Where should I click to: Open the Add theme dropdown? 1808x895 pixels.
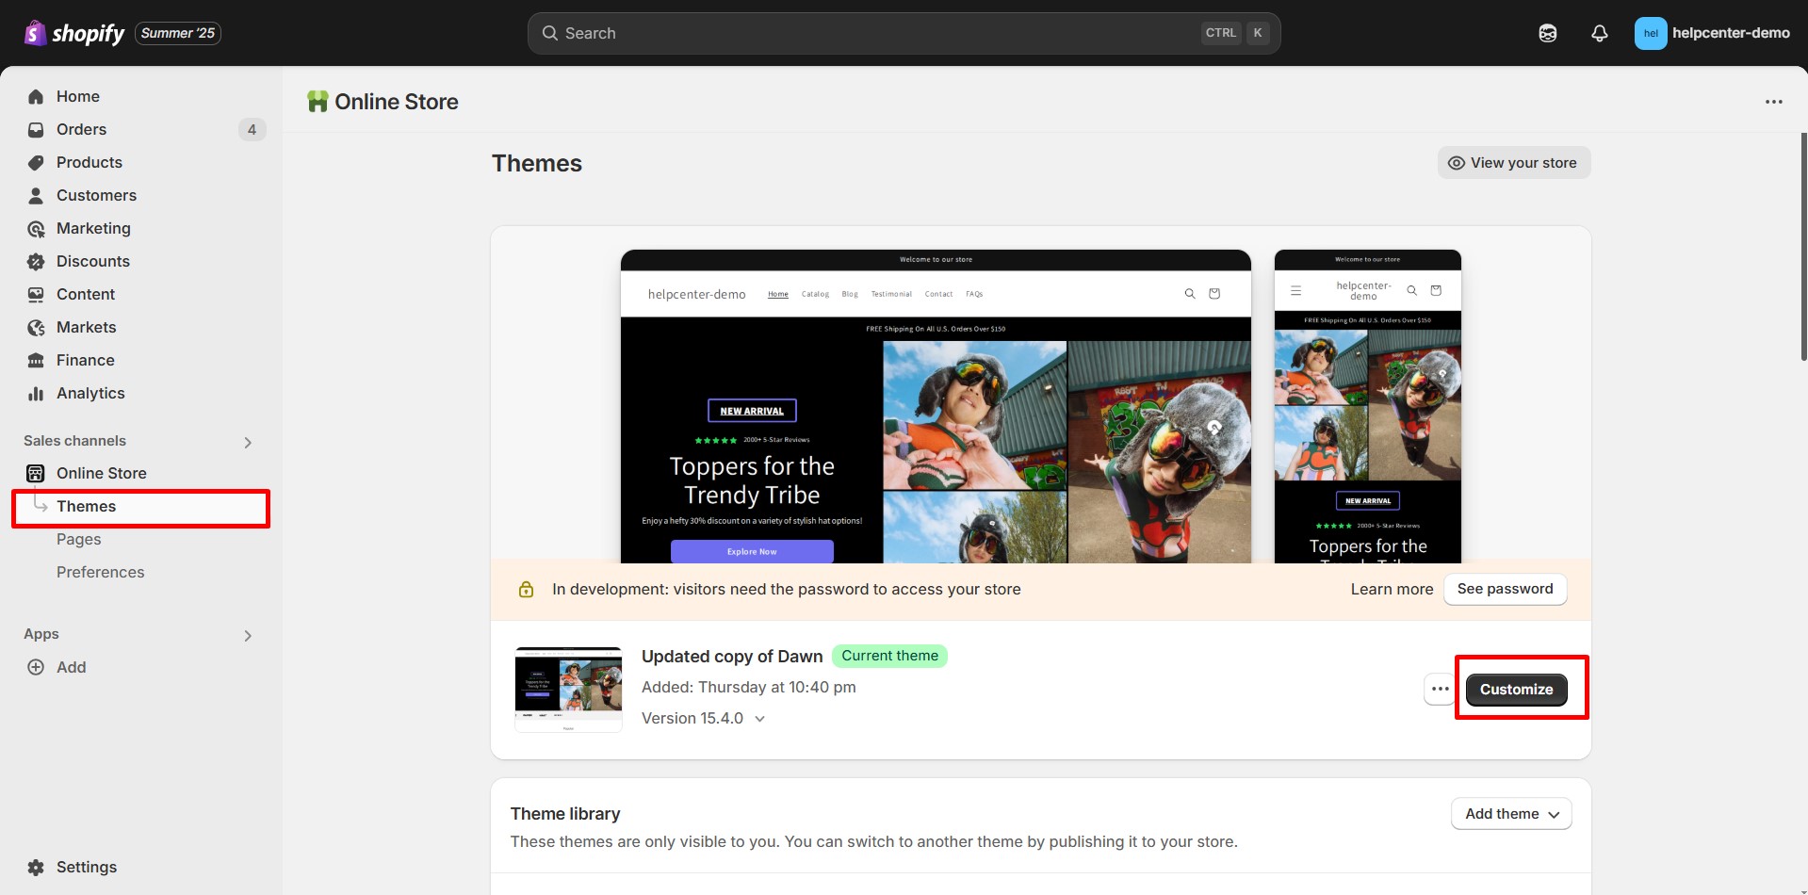tap(1510, 813)
